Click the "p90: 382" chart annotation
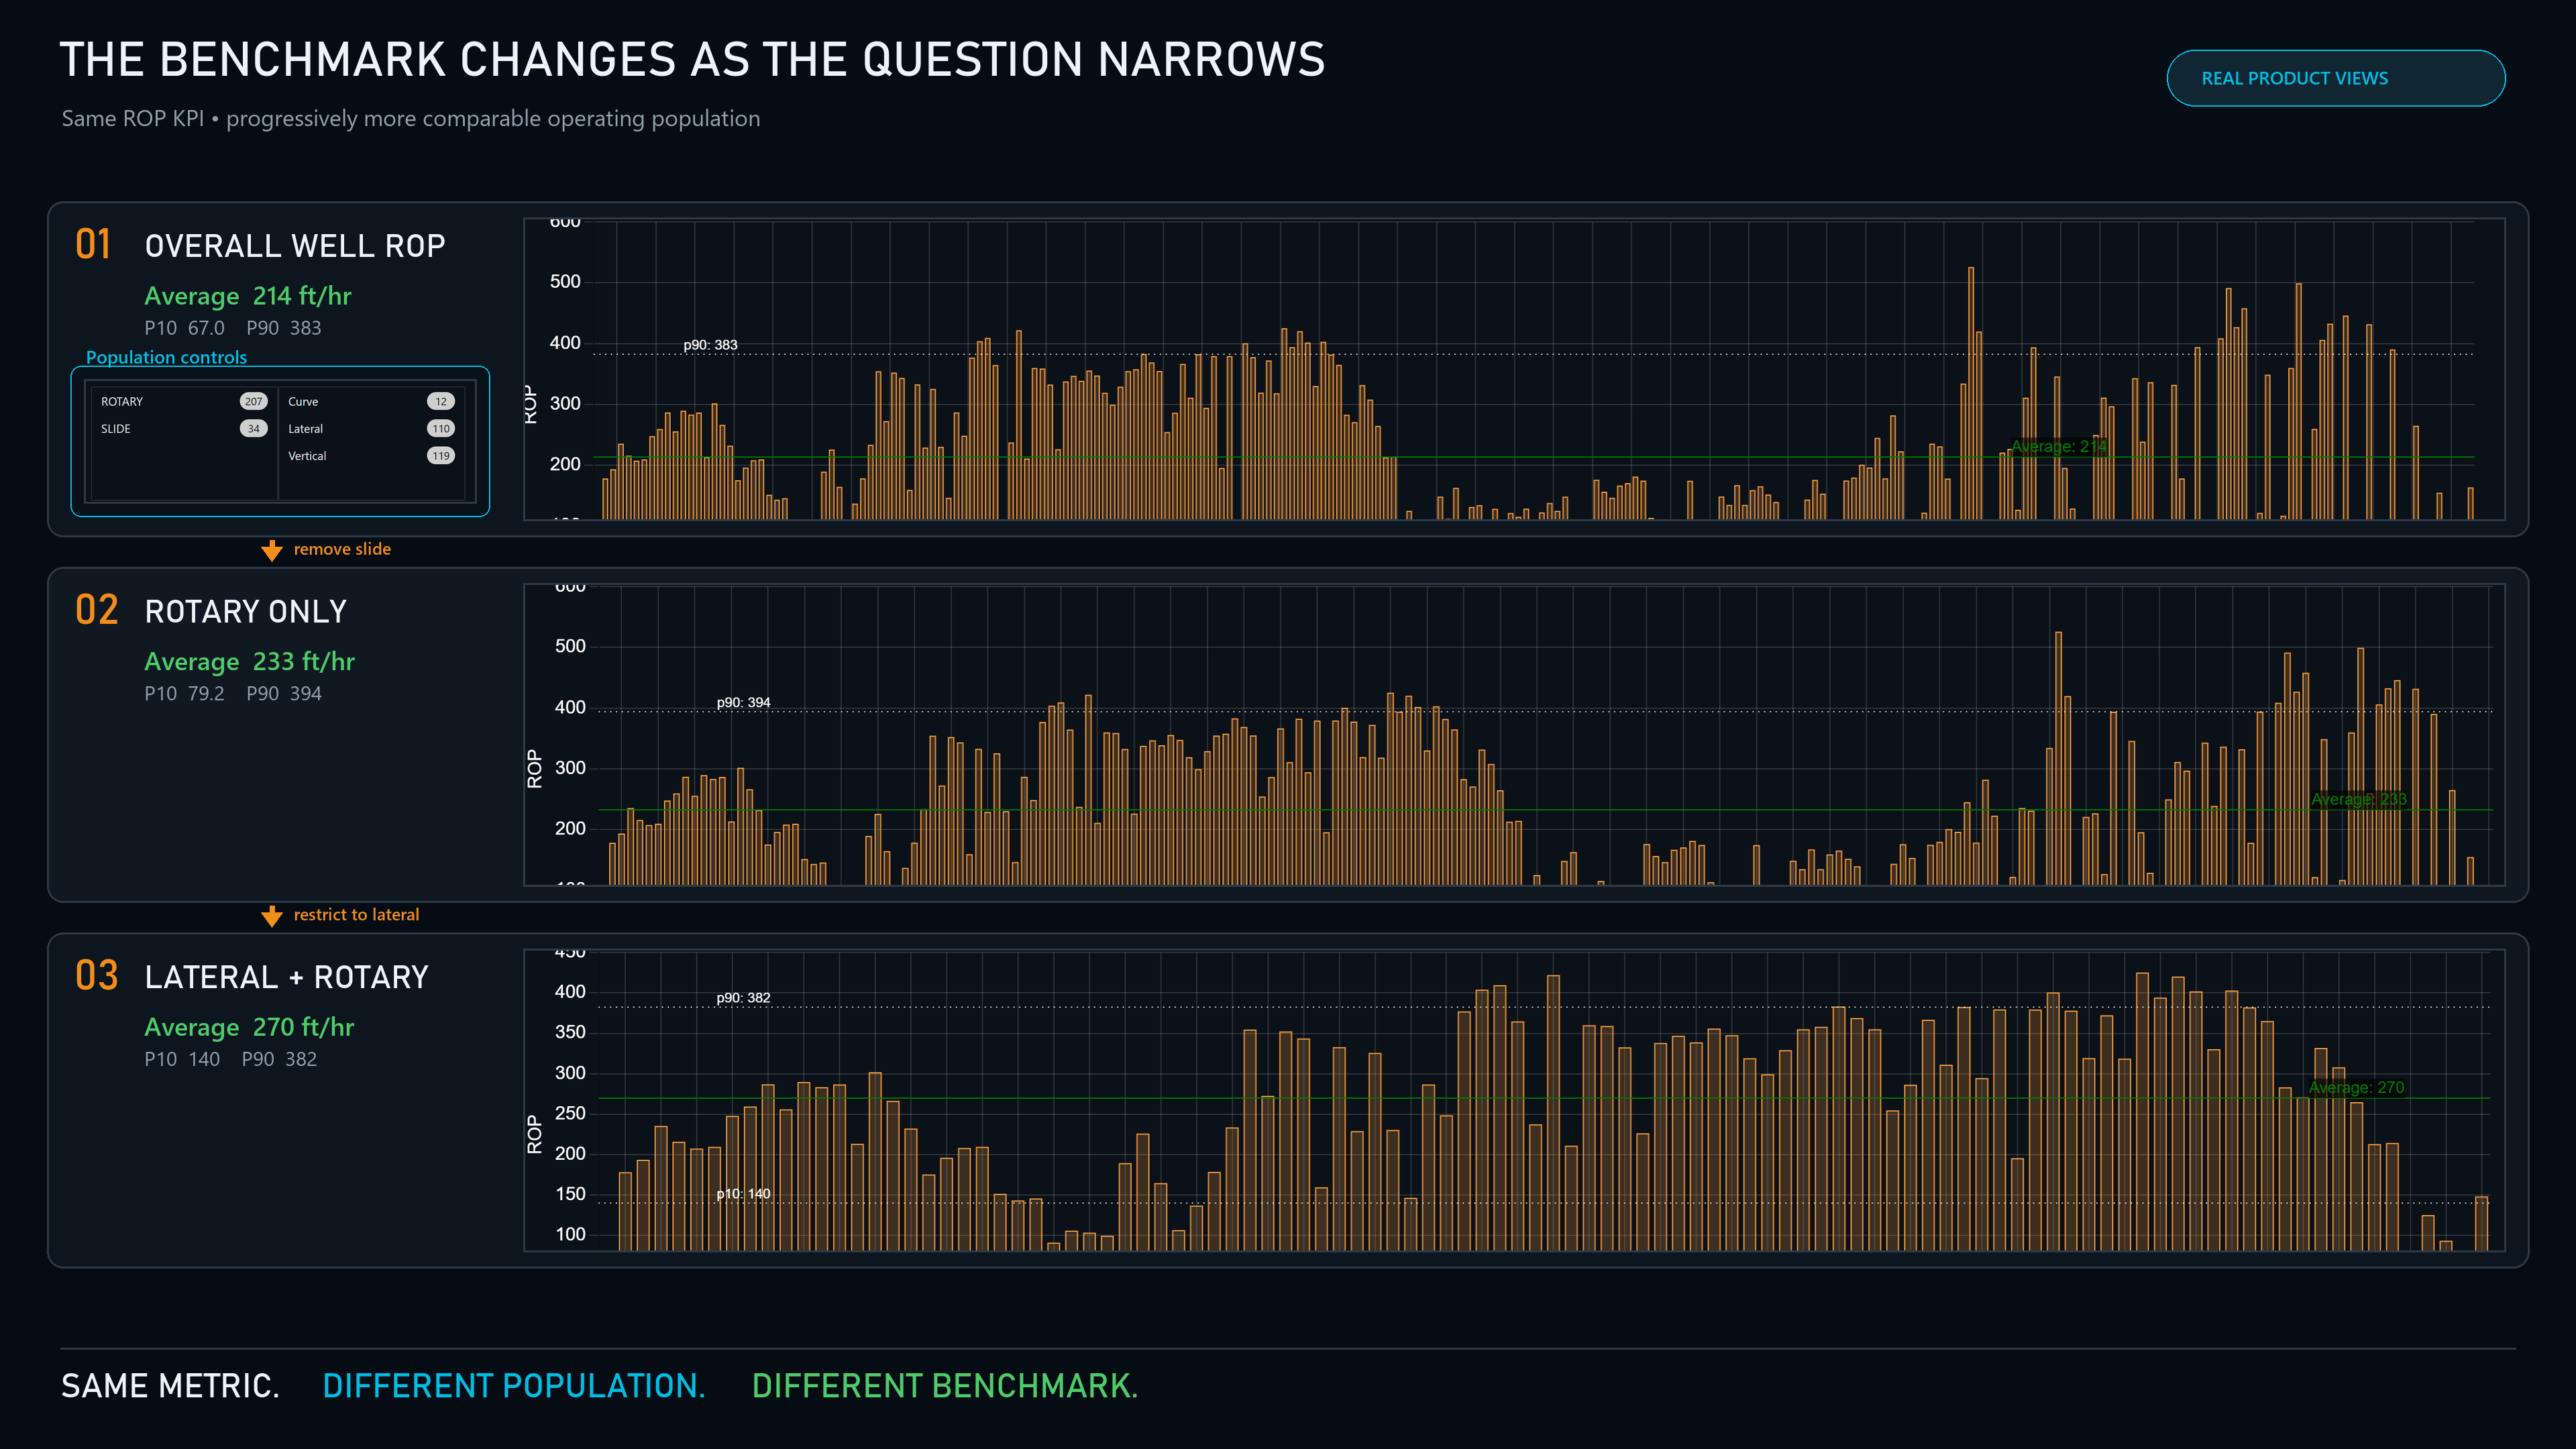This screenshot has height=1449, width=2576. point(743,998)
